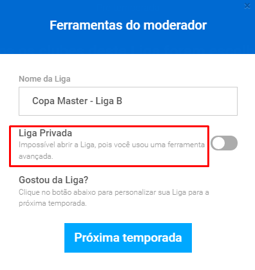The height and width of the screenshot is (270, 255).
Task: Click próxima temporada in the description text
Action: pyautogui.click(x=52, y=203)
